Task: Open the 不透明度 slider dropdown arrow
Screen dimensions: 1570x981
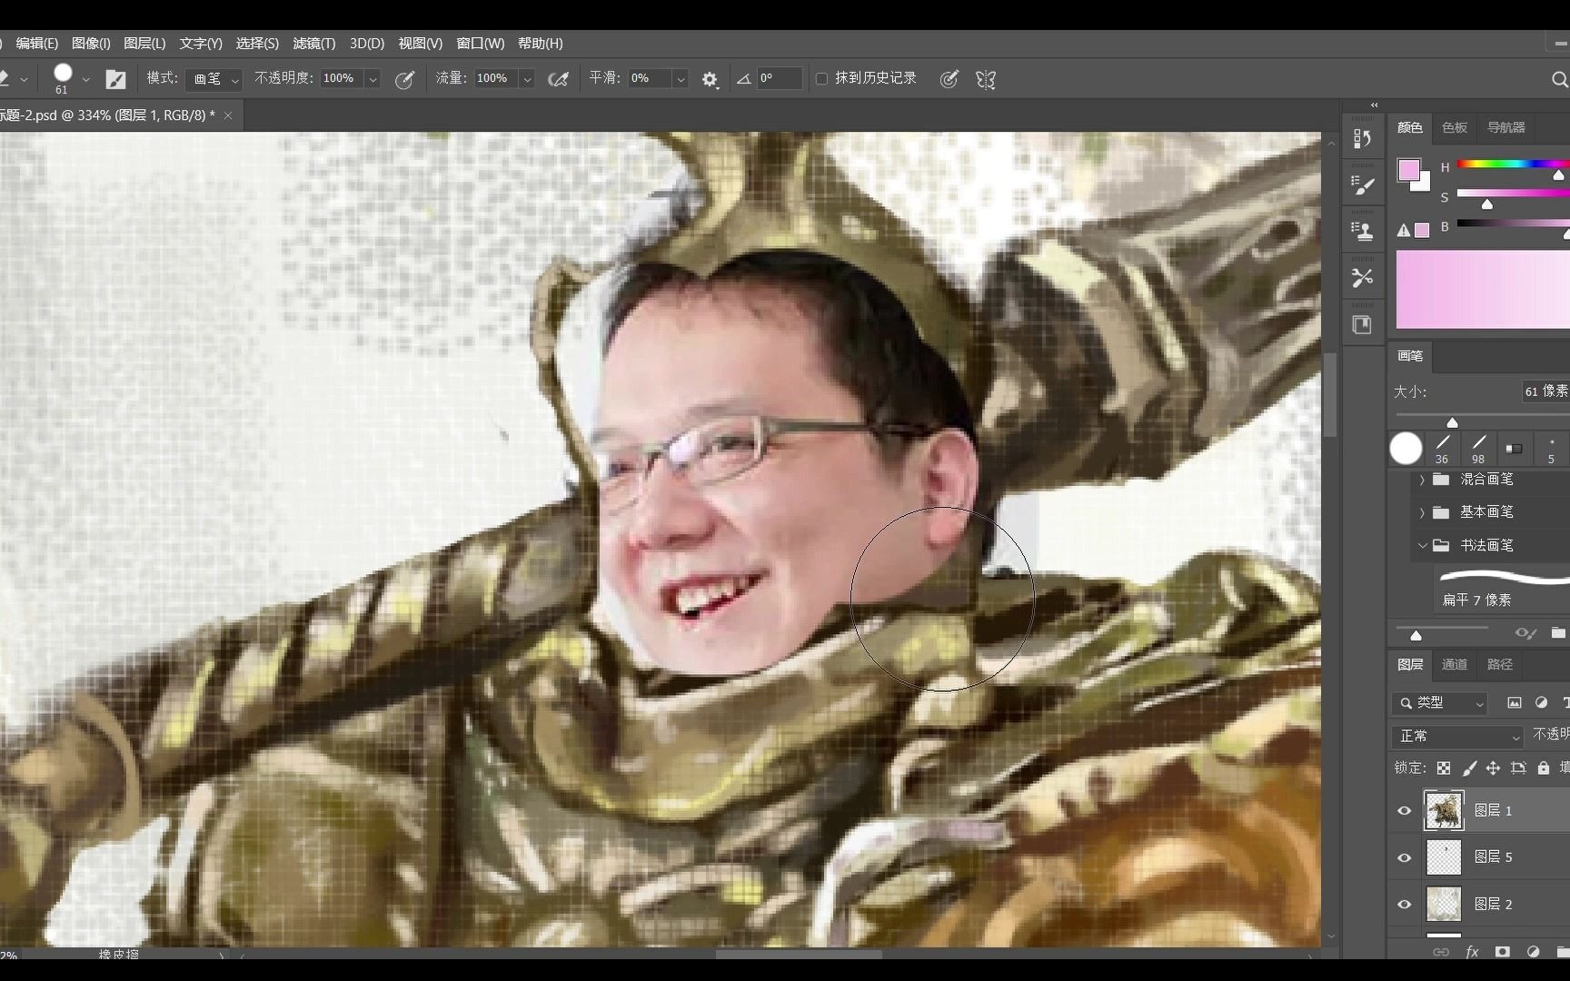Action: tap(373, 79)
